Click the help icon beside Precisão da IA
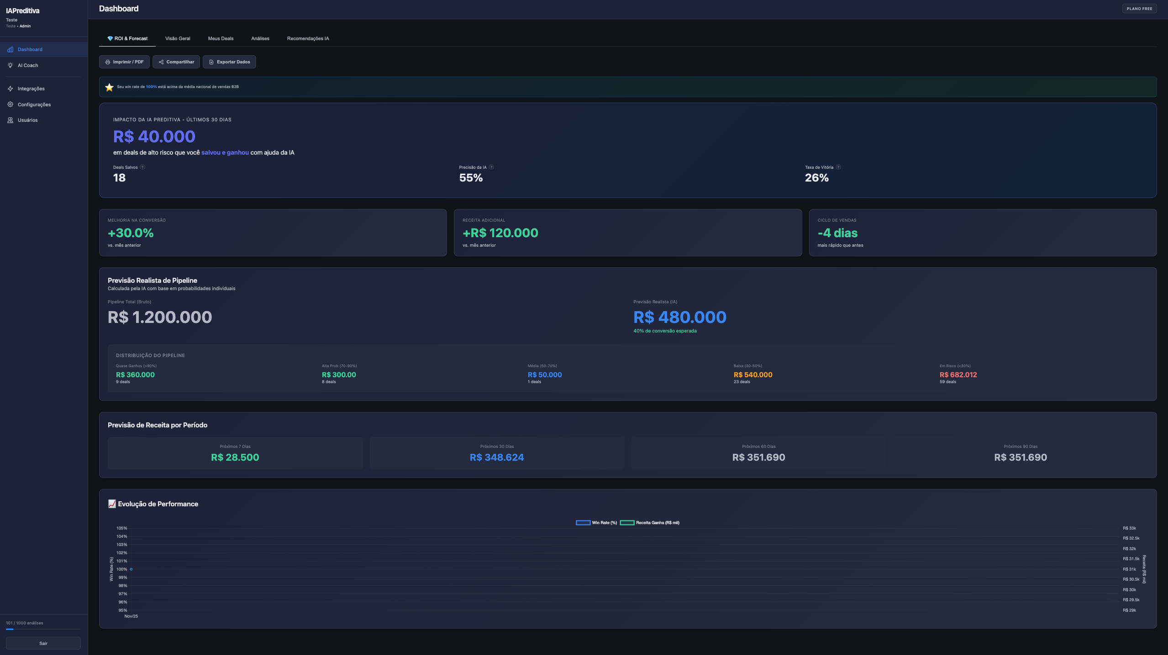Screen dimensions: 1168x655 [x=492, y=167]
